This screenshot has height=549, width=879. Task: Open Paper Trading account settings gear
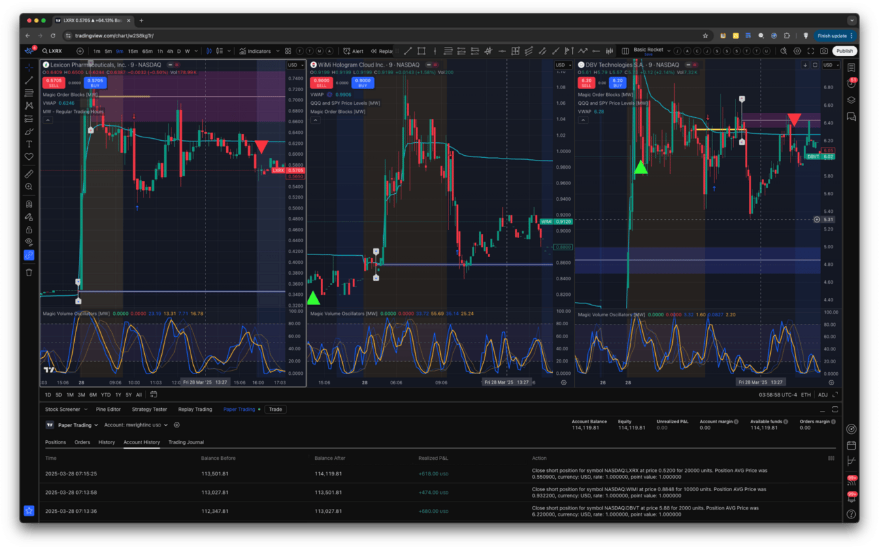(x=177, y=425)
